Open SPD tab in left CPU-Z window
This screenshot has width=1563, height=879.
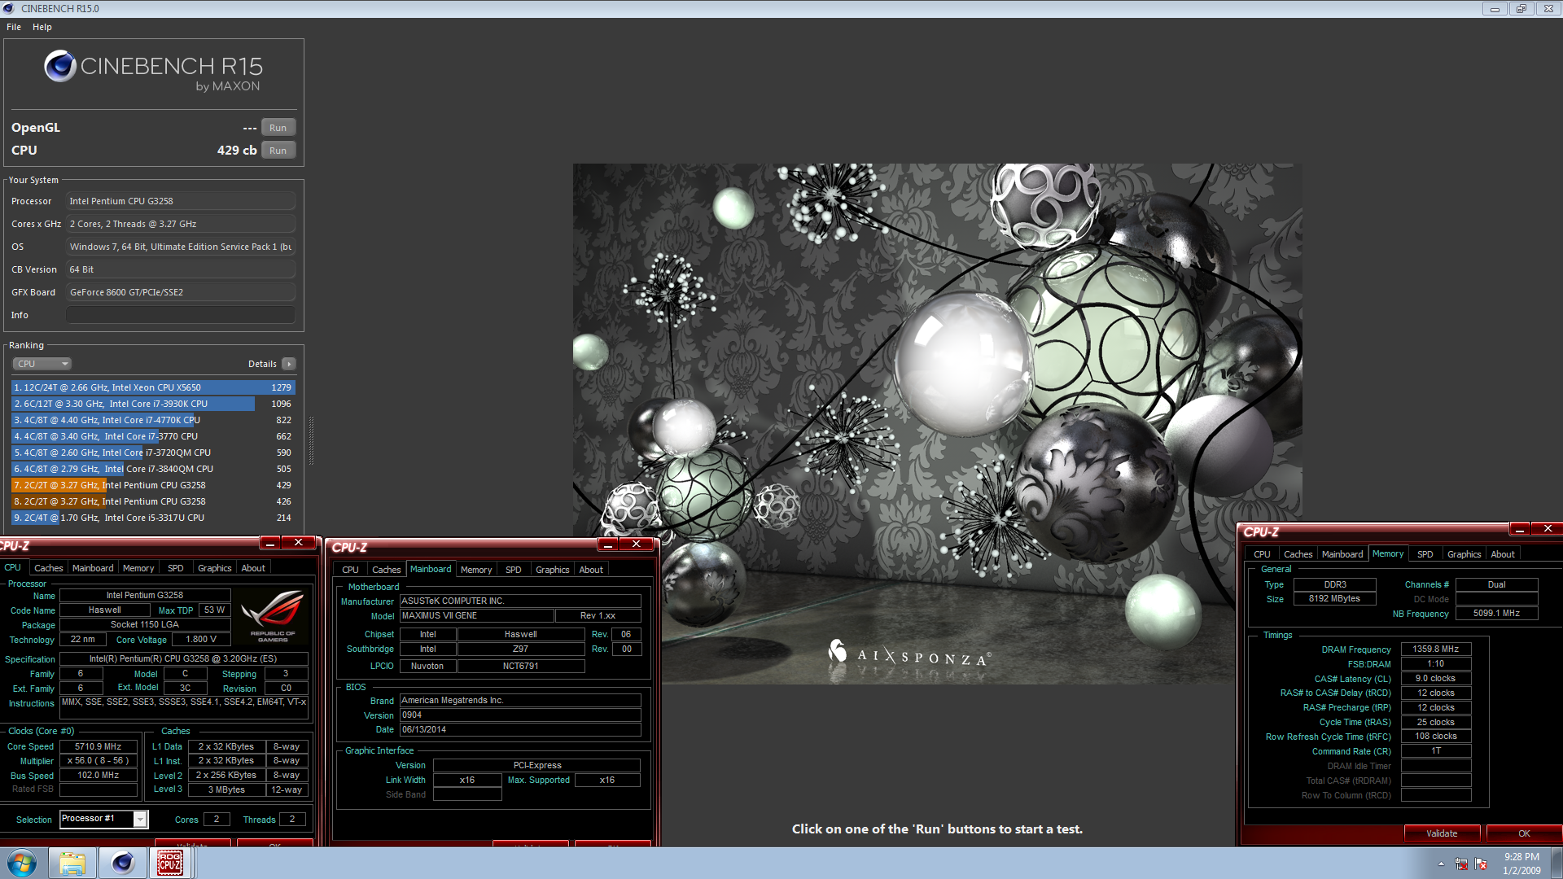176,568
